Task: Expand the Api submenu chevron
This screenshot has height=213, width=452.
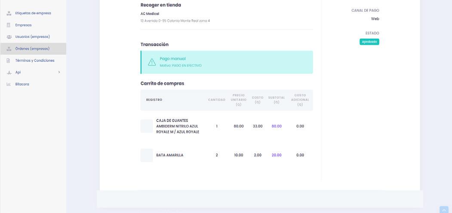Action: point(59,72)
